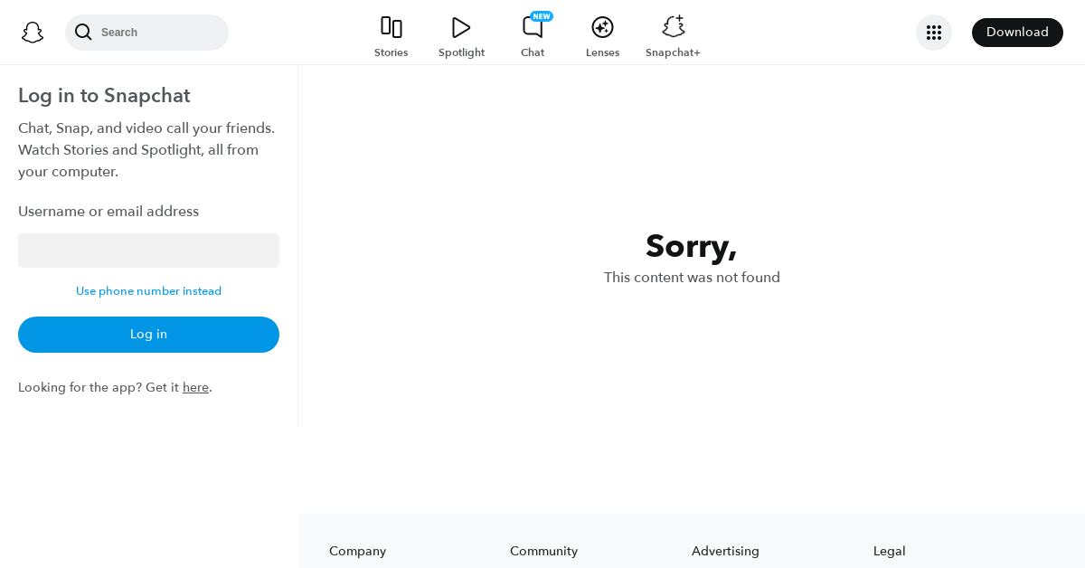
Task: Open Snapchat+ via the ghost-plus icon
Action: click(673, 27)
